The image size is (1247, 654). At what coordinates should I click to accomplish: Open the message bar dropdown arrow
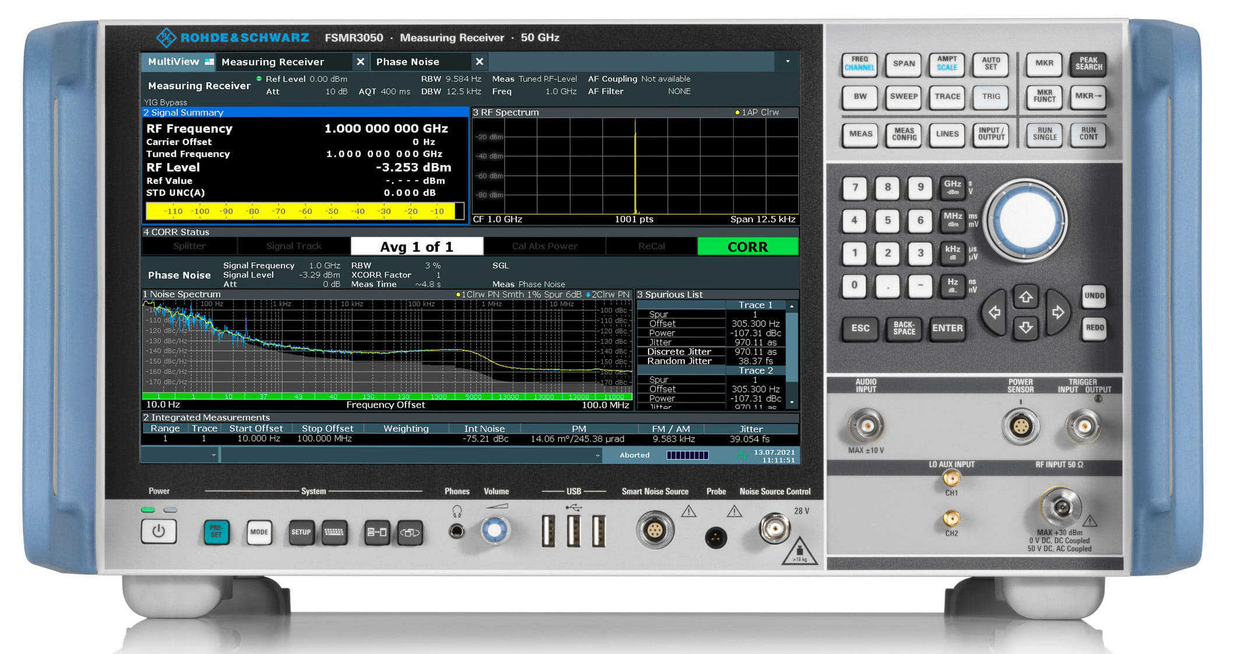(597, 455)
